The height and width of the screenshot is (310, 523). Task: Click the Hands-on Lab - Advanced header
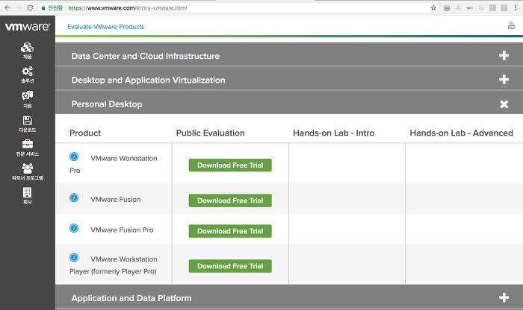pyautogui.click(x=461, y=133)
